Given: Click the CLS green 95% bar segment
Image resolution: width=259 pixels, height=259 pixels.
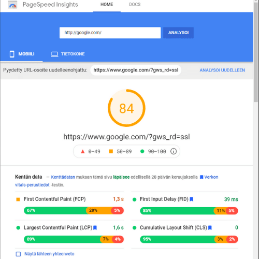Looking at the screenshot, I should pyautogui.click(x=178, y=239).
